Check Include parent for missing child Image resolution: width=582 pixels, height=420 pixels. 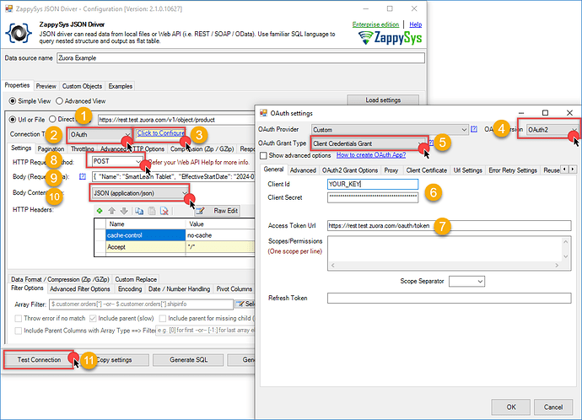(x=163, y=318)
